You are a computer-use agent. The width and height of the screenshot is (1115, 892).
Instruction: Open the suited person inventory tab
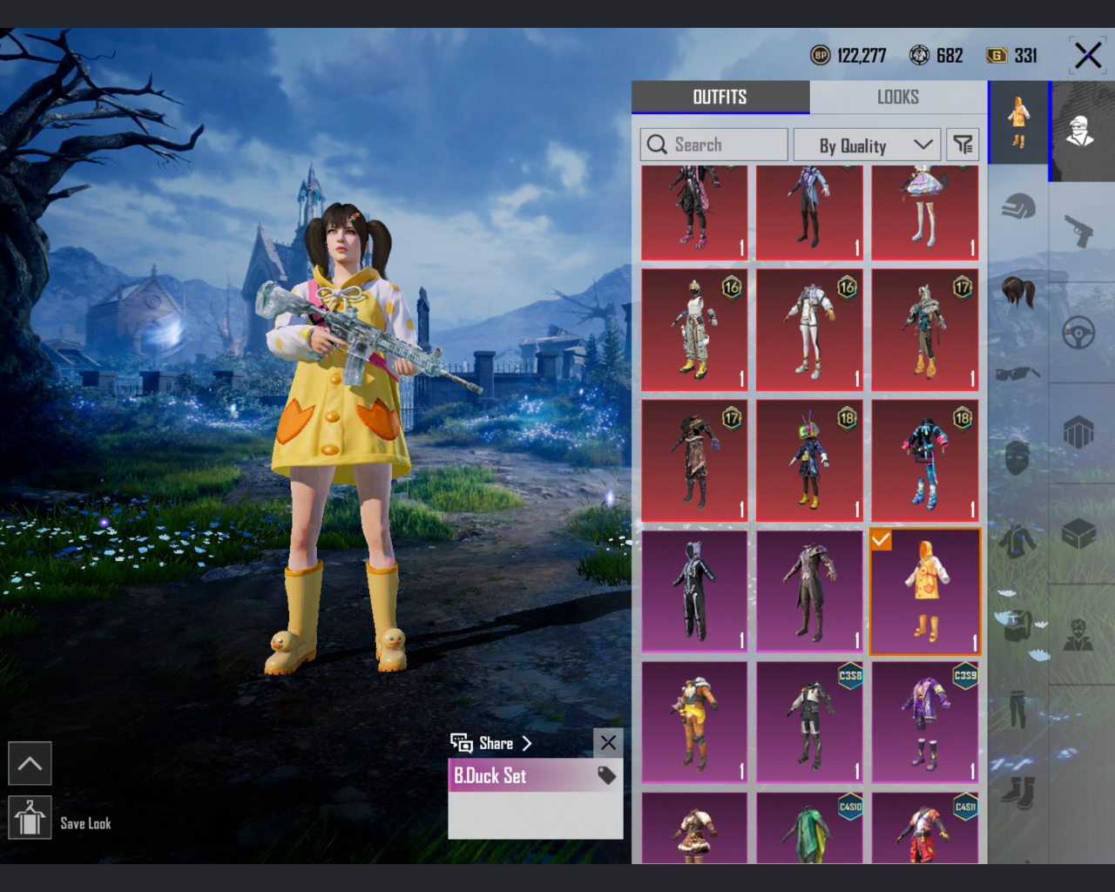(x=1078, y=634)
